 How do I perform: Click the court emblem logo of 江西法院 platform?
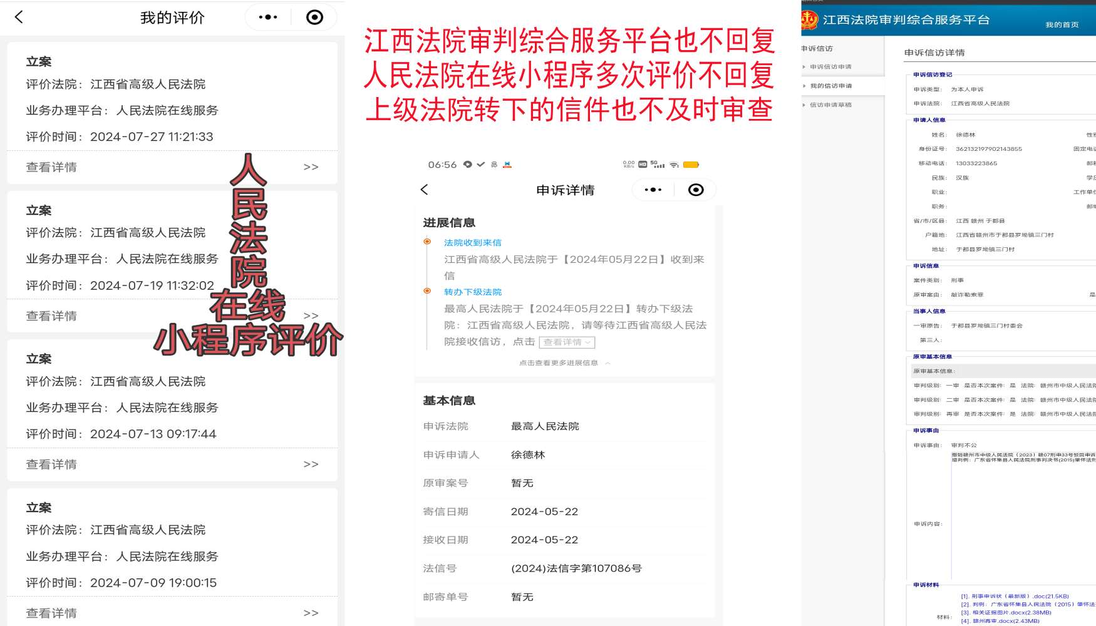[809, 20]
